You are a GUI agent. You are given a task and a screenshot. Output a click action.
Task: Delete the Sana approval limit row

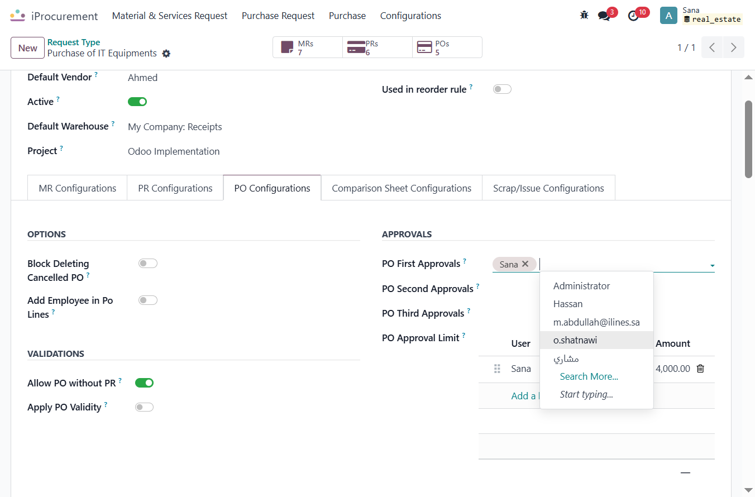tap(700, 369)
